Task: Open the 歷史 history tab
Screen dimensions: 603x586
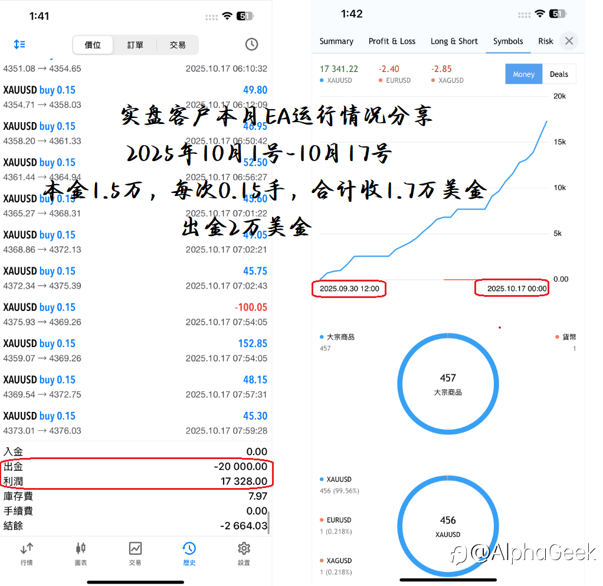Action: point(189,554)
